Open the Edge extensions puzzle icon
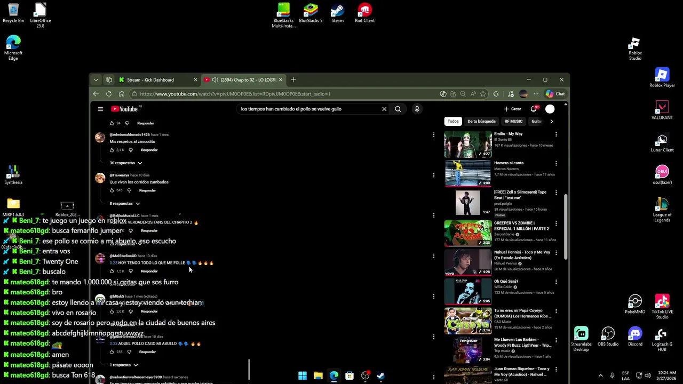Screen dimensions: 683x384 pyautogui.click(x=496, y=94)
